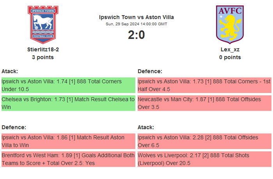Click the left lower Defence heading
Screen dimensions: 273x179
click(x=14, y=127)
